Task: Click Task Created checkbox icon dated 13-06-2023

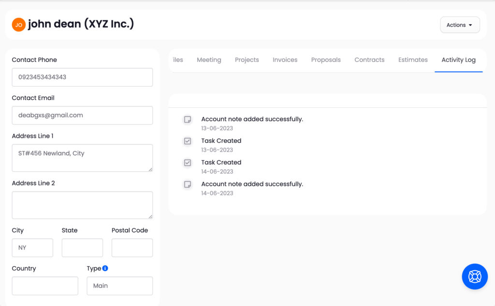Action: [x=188, y=141]
